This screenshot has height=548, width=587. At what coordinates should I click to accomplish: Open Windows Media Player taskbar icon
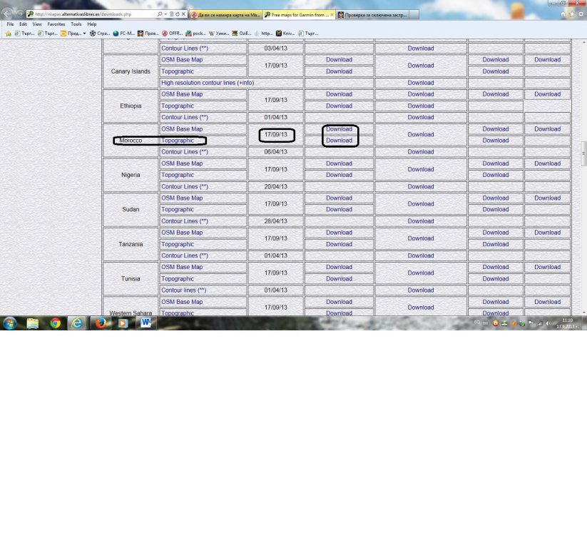click(x=123, y=323)
